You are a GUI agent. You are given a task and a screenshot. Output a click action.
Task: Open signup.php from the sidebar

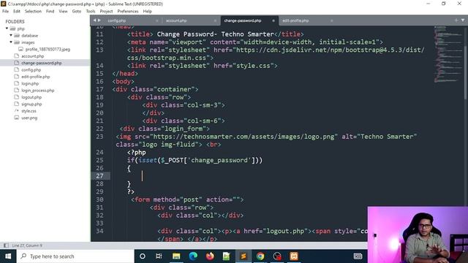click(x=31, y=104)
